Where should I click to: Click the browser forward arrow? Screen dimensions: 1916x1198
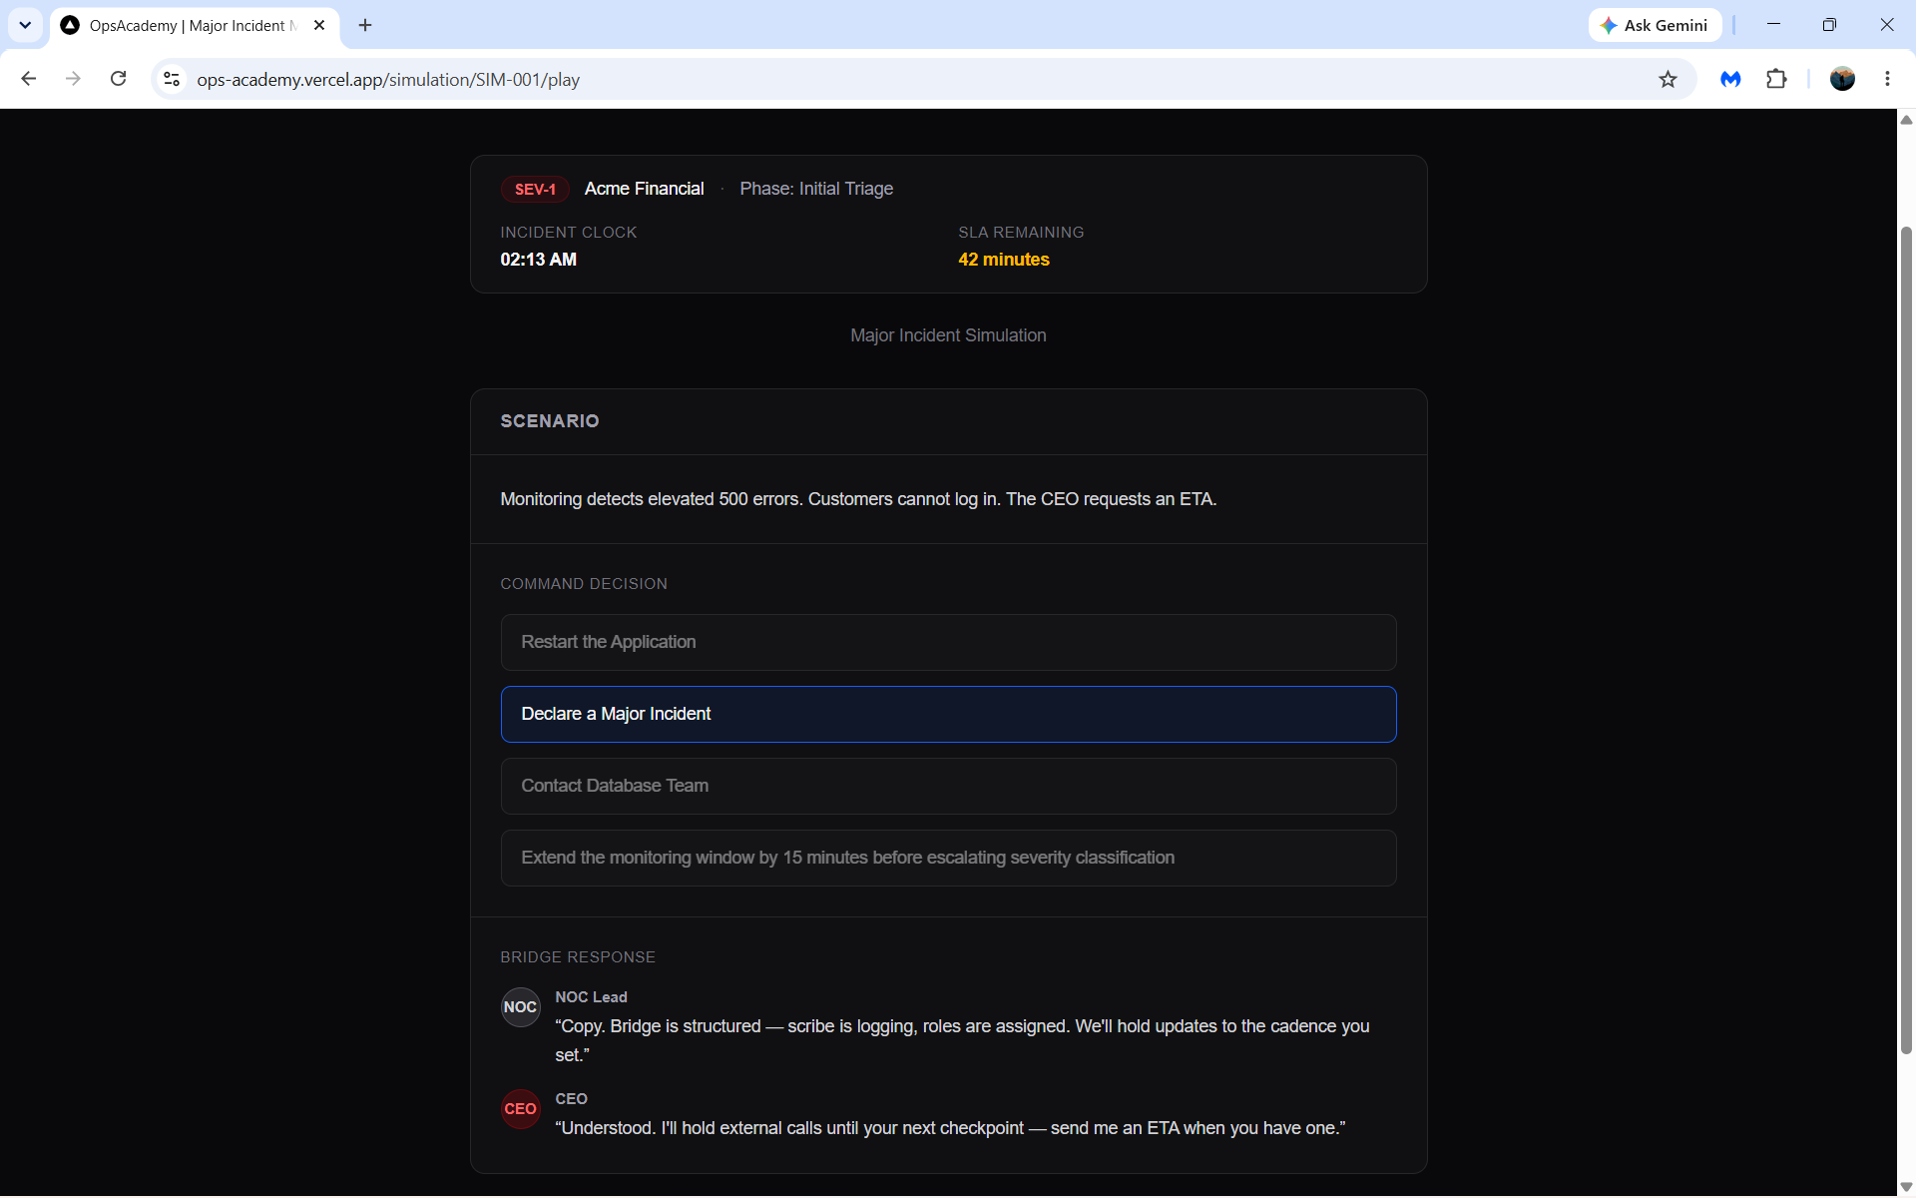coord(73,79)
